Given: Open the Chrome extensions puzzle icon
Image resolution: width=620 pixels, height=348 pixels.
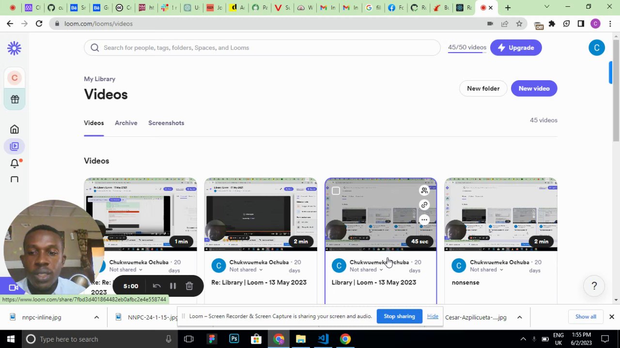Looking at the screenshot, I should [x=552, y=24].
